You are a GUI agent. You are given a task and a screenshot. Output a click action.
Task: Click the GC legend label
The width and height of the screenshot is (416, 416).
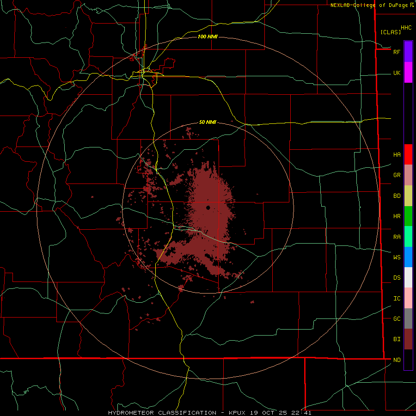tap(397, 318)
